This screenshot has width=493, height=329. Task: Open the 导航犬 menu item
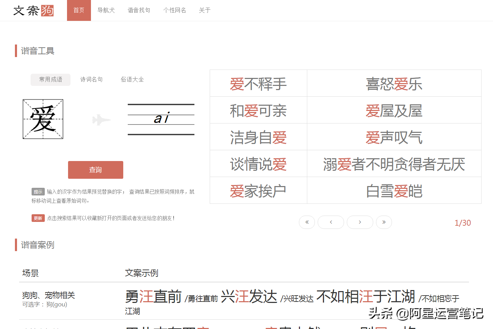point(106,10)
